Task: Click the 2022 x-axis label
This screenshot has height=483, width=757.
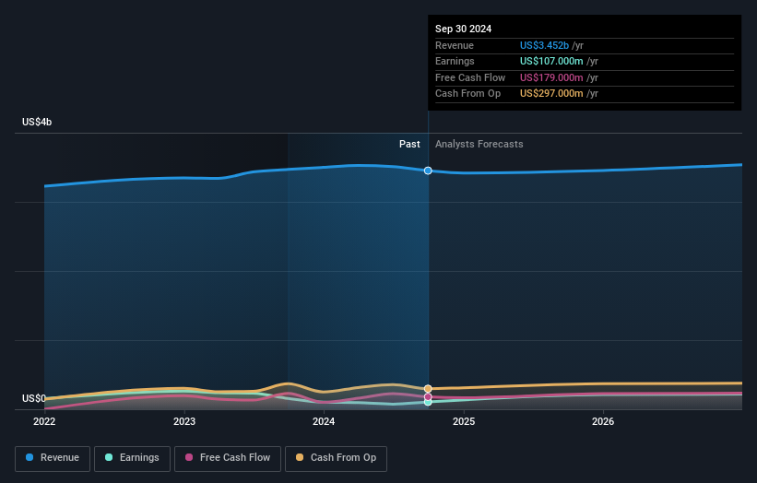Action: click(44, 421)
